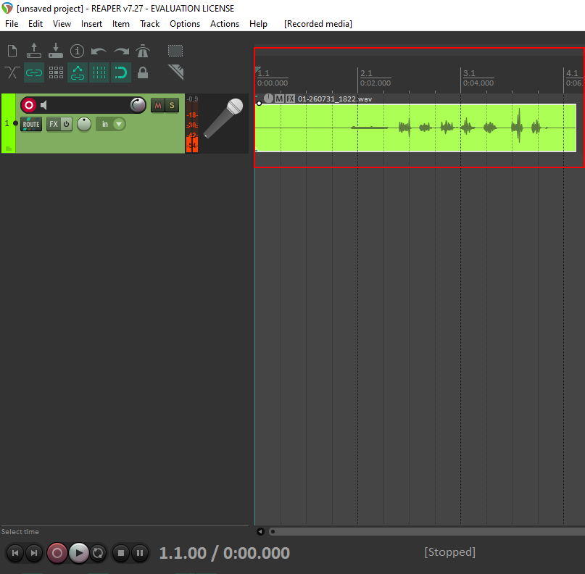Screen dimensions: 585x574
Task: Click the New Project toolbar icon
Action: [x=12, y=51]
